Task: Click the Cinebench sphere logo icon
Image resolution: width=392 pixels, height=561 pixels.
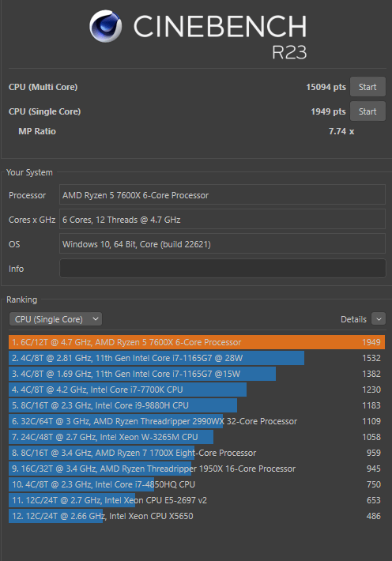Action: pyautogui.click(x=105, y=26)
